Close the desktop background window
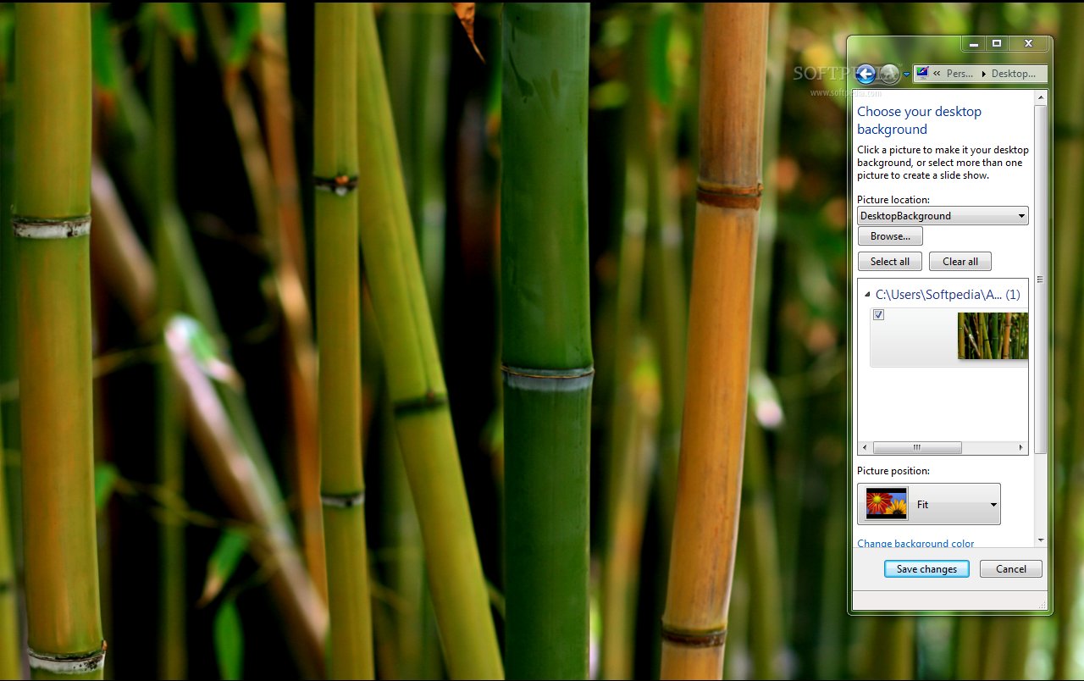This screenshot has height=681, width=1084. tap(1028, 43)
